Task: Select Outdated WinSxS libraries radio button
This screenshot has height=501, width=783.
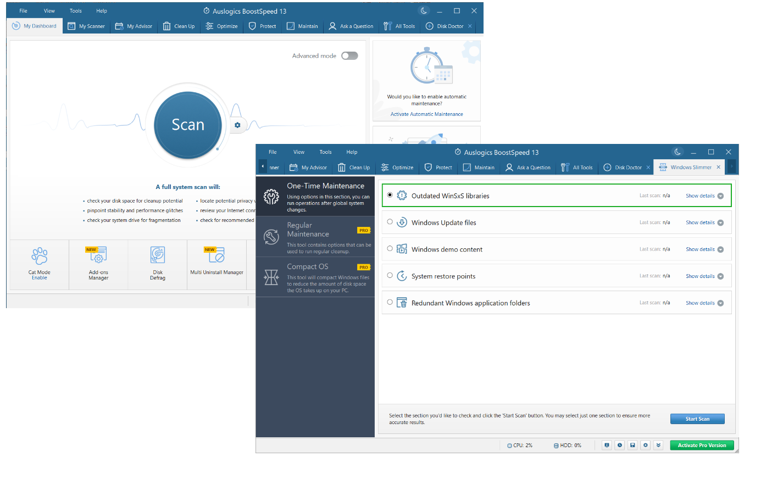Action: click(390, 195)
